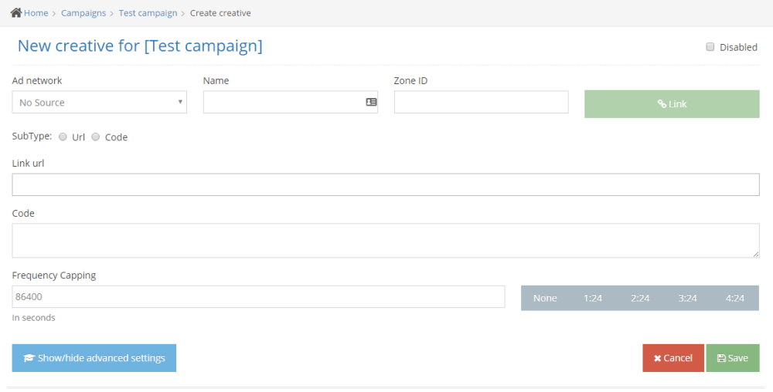Toggle the Disabled checkbox

coord(710,47)
